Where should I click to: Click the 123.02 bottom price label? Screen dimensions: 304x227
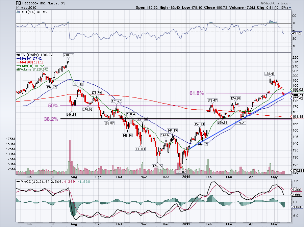[x=181, y=171]
